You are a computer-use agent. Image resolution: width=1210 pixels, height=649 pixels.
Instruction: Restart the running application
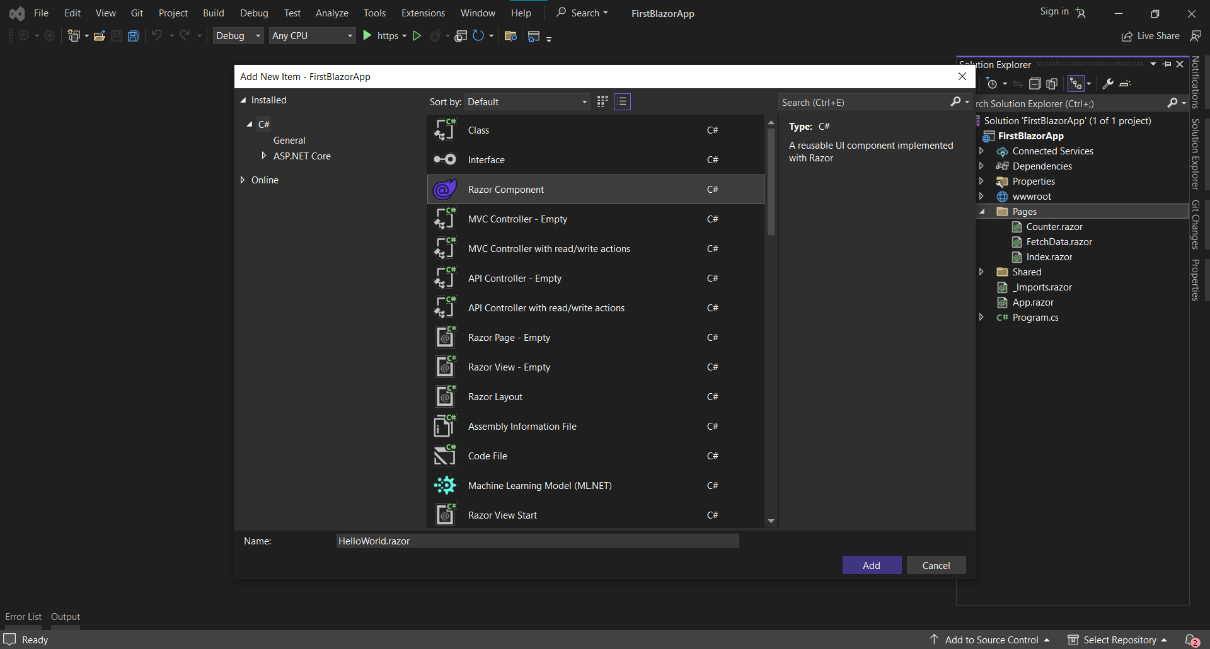click(x=478, y=36)
